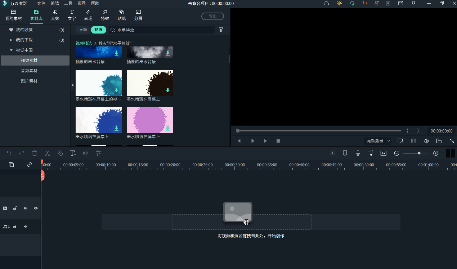Toggle lock on video track 1
The width and height of the screenshot is (457, 269).
pos(15,208)
